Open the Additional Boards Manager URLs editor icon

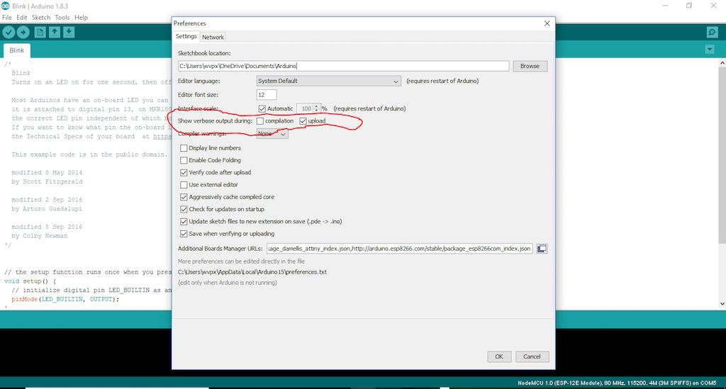click(x=542, y=249)
